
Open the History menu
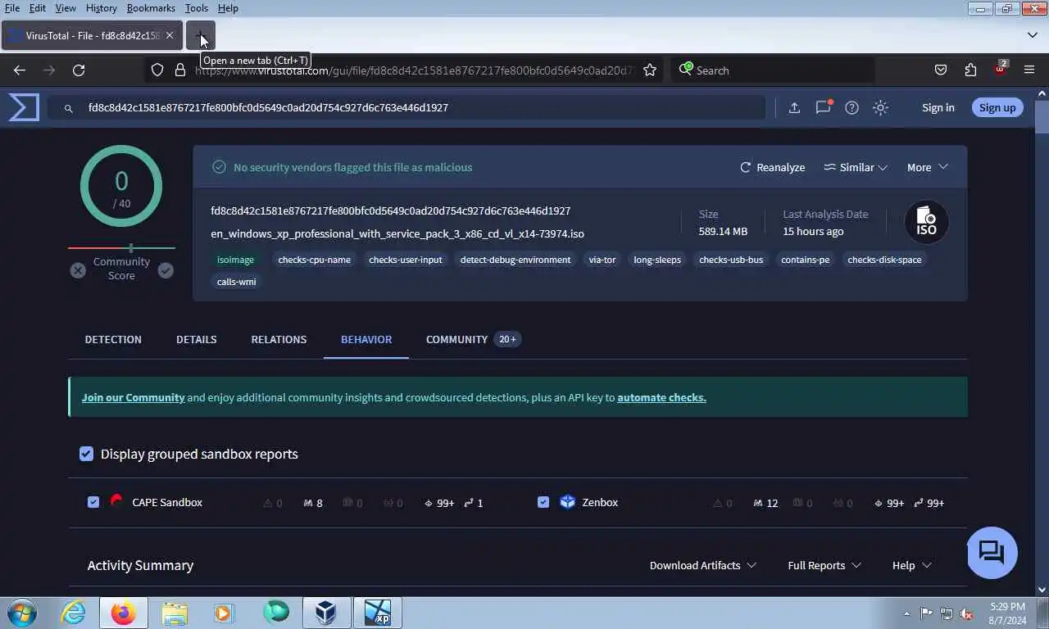pos(101,8)
